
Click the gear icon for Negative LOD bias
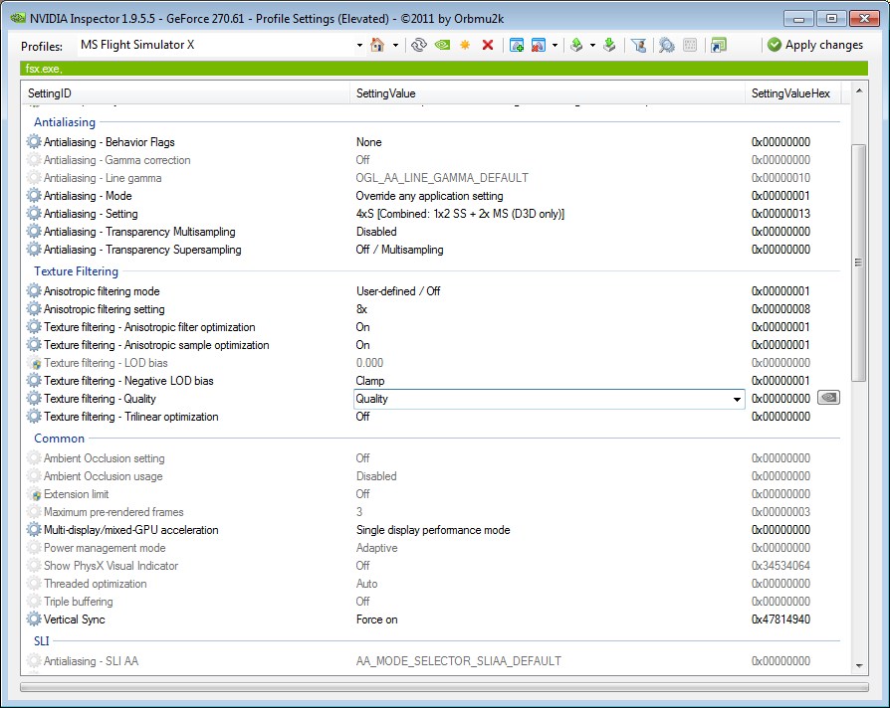pos(34,381)
